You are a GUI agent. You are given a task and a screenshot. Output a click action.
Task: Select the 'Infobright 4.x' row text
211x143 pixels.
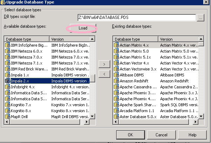[x=23, y=87]
